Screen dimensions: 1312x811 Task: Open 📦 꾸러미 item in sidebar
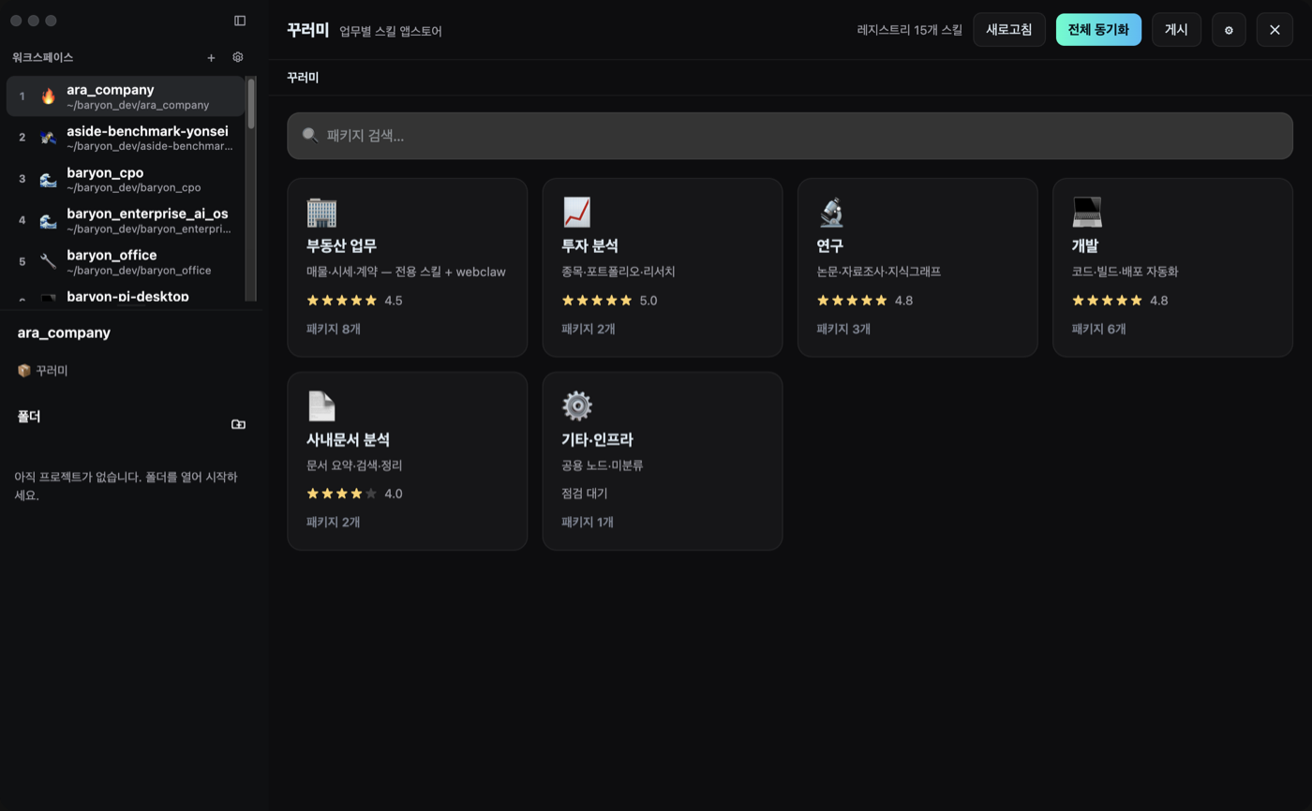point(42,371)
